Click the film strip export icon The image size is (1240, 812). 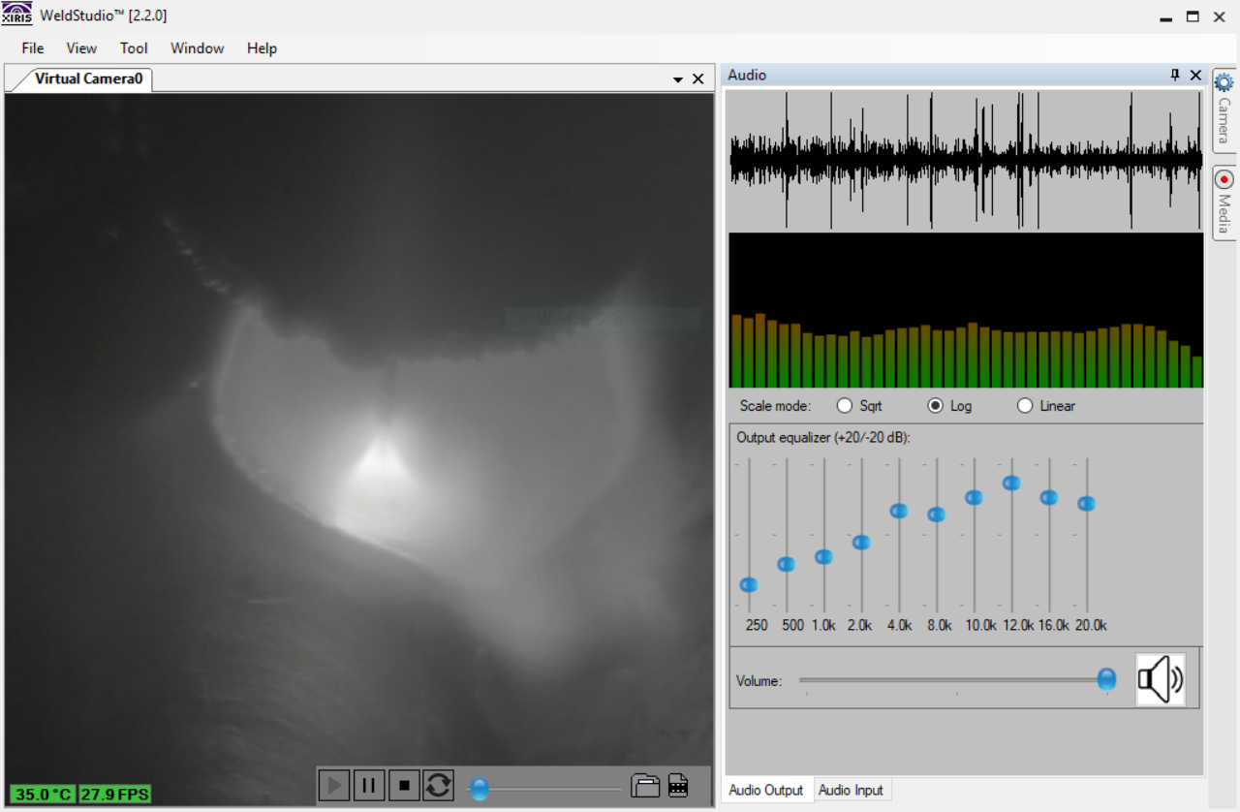(x=678, y=785)
